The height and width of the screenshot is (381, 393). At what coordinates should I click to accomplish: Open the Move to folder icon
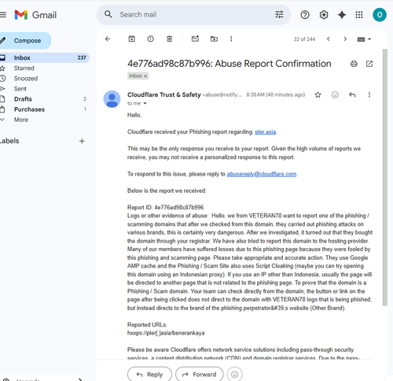click(x=214, y=39)
